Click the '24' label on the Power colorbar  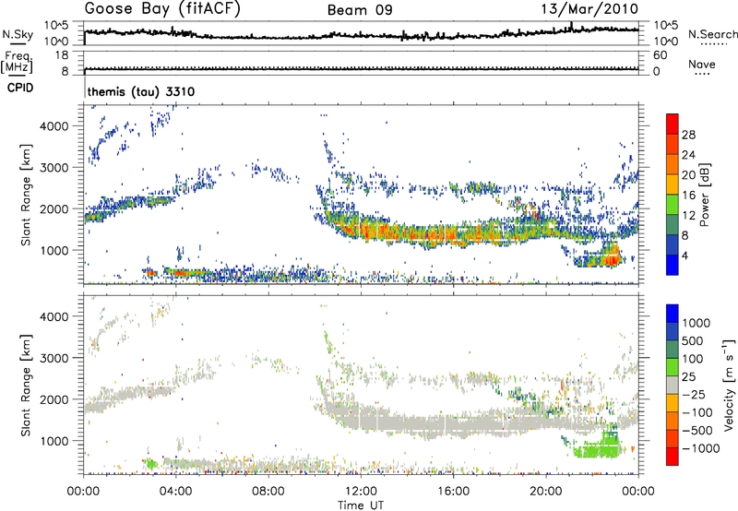pos(688,155)
